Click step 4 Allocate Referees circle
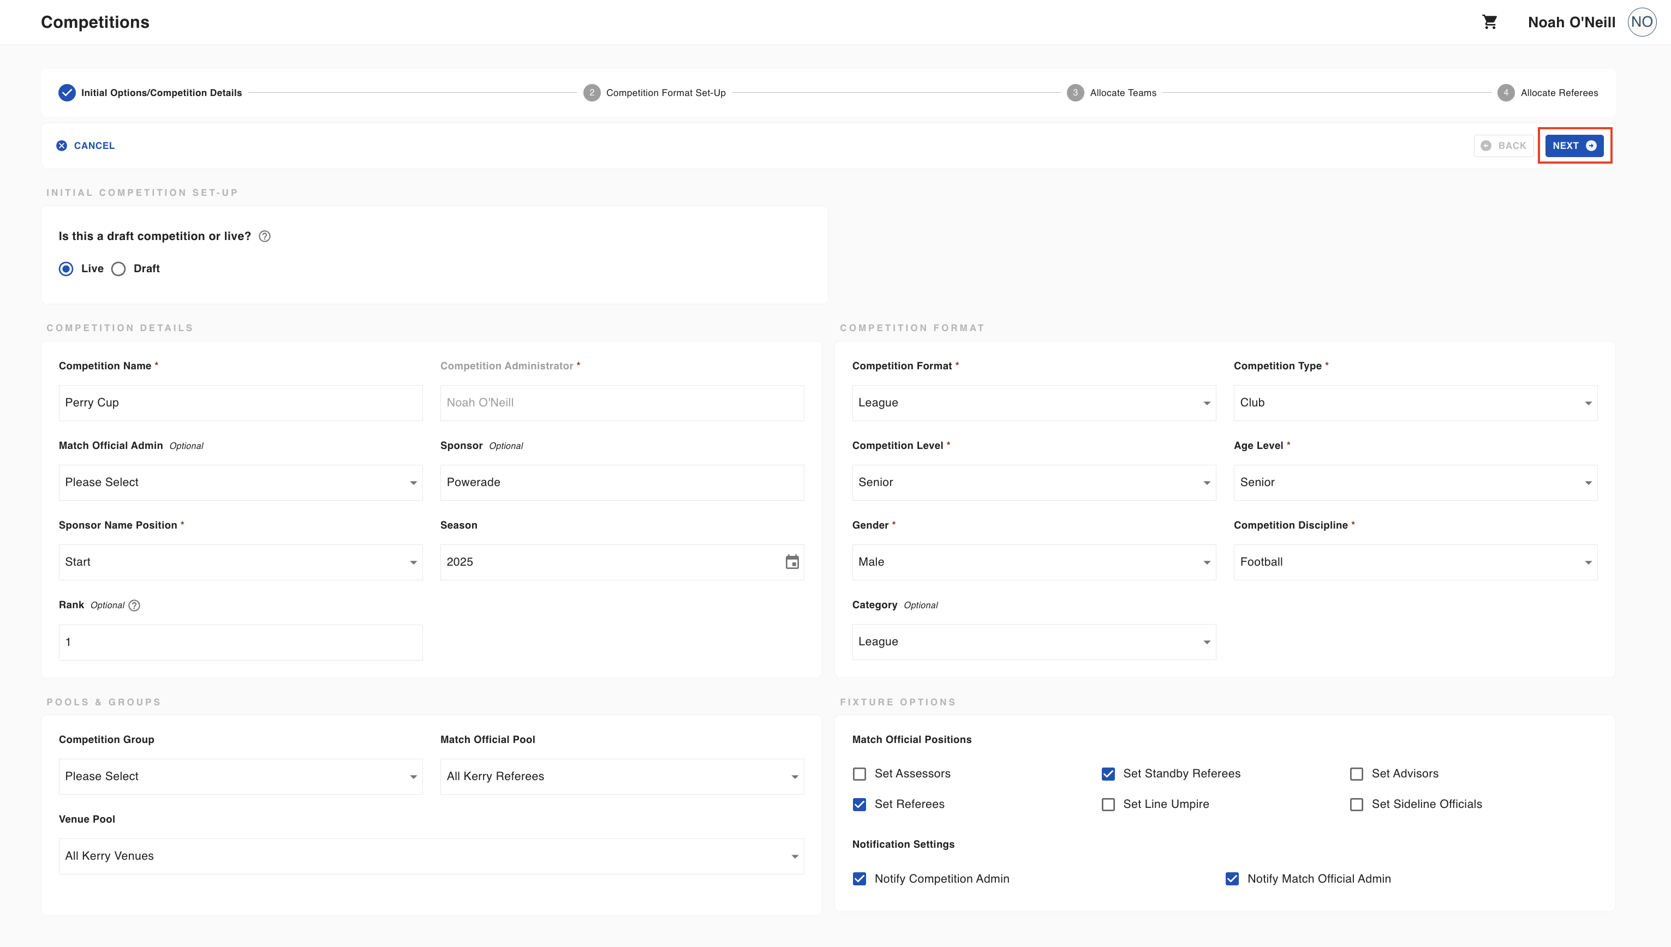The width and height of the screenshot is (1671, 947). pos(1506,93)
